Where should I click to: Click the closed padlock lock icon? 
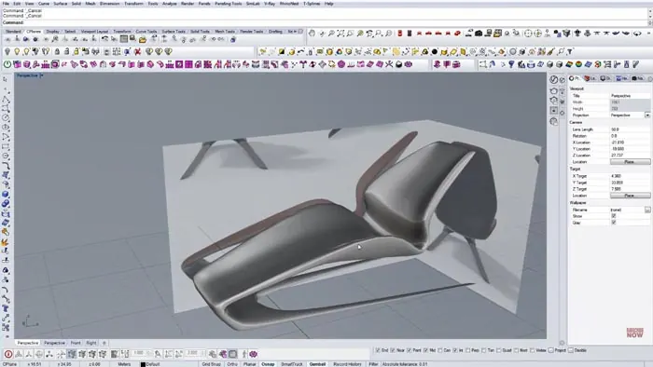point(57,51)
